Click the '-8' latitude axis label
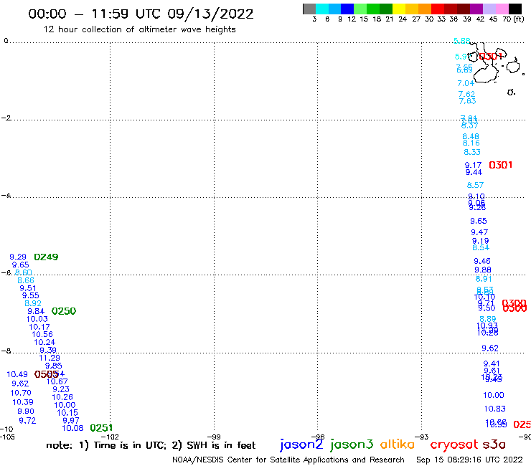The image size is (531, 466). click(x=6, y=351)
